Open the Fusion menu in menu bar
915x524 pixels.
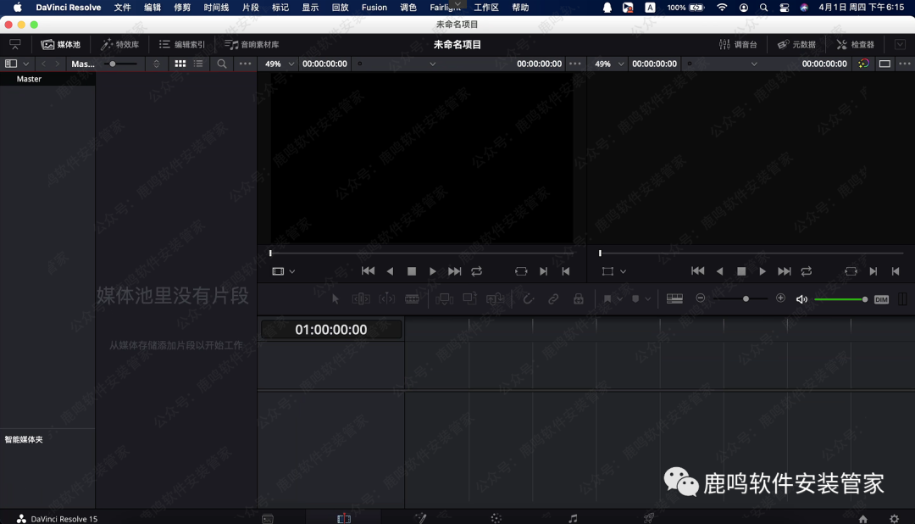pyautogui.click(x=374, y=8)
